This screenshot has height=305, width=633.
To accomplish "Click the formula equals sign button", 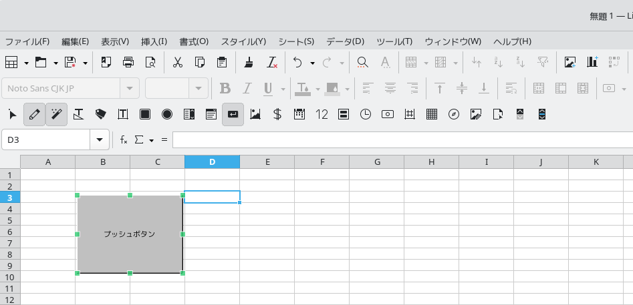I will pos(164,139).
